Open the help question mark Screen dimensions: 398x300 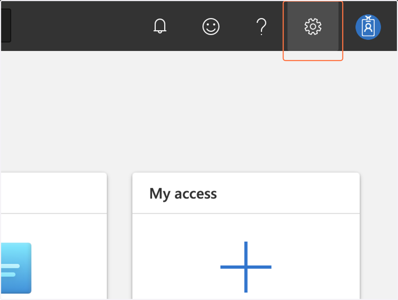[261, 27]
